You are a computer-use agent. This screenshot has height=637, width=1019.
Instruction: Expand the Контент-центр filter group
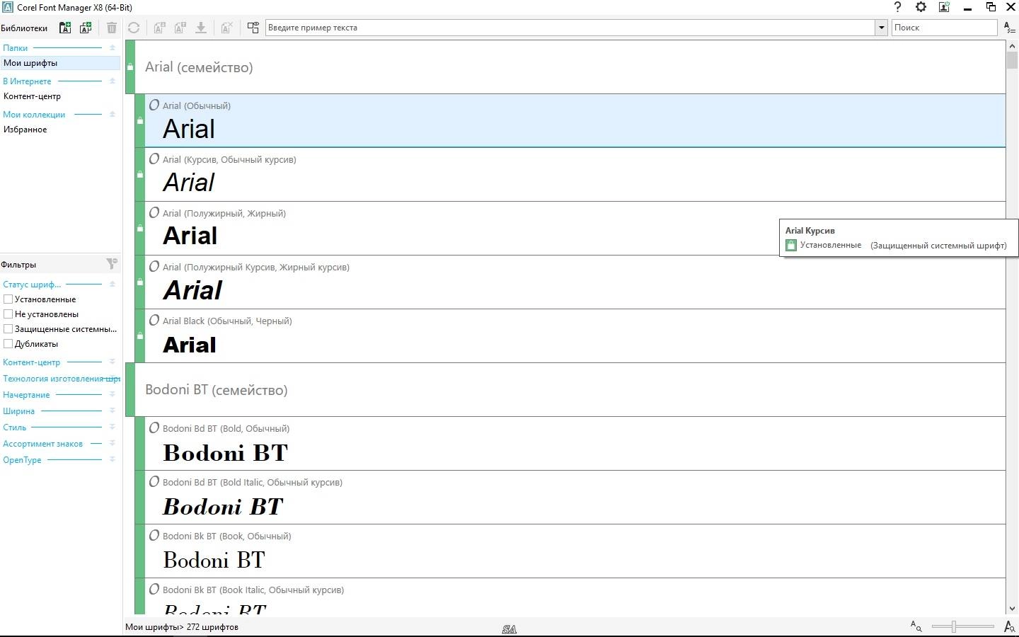112,362
